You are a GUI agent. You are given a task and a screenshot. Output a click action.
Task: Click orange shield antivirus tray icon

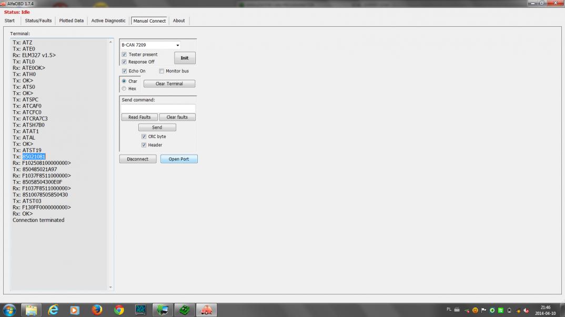[x=475, y=310]
